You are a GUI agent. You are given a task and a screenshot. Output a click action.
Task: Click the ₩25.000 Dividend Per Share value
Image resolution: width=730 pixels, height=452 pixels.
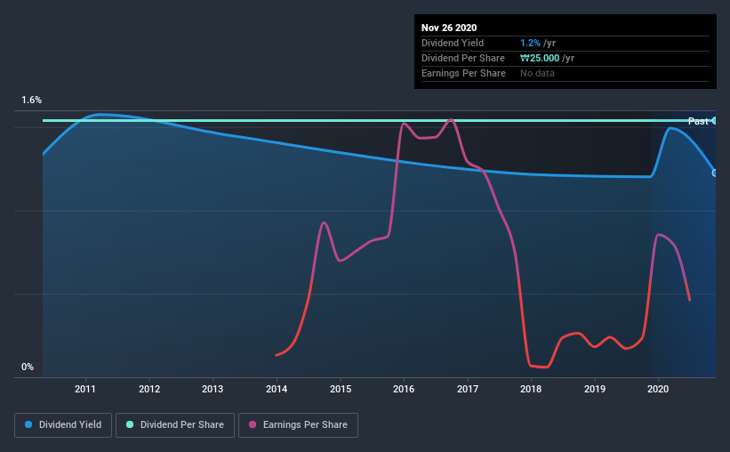click(x=540, y=58)
